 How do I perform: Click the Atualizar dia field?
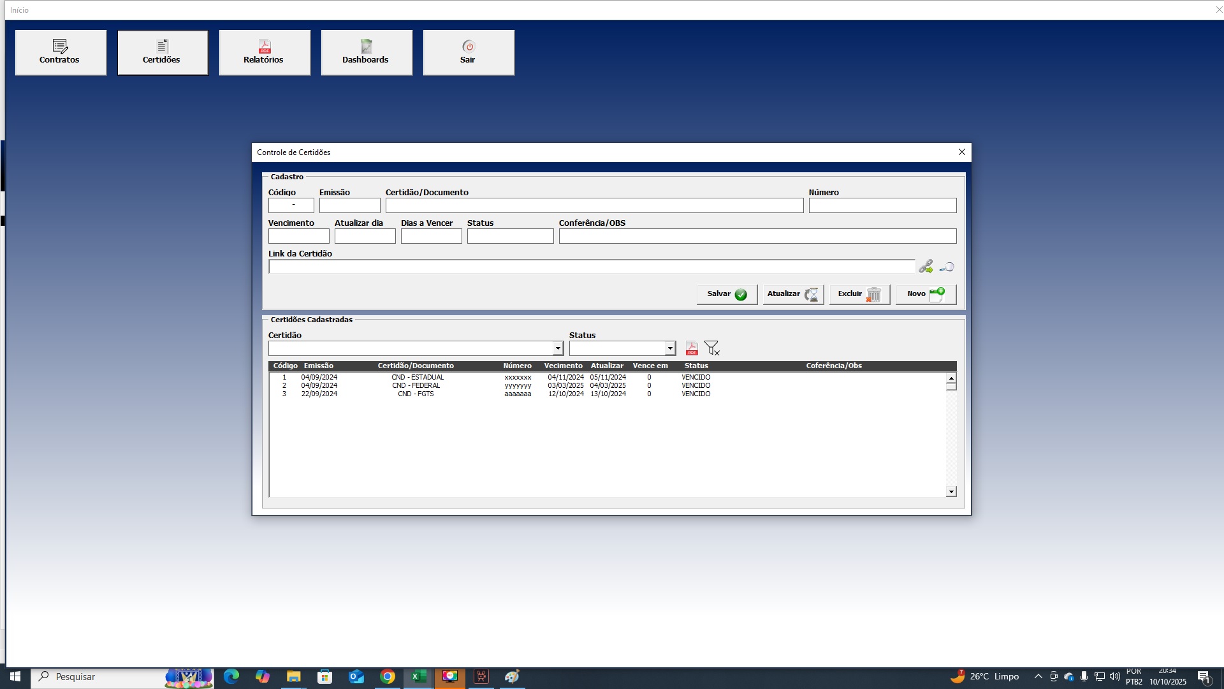pos(365,236)
